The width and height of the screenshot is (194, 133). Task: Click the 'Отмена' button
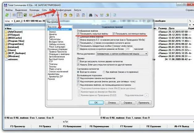(x=112, y=103)
